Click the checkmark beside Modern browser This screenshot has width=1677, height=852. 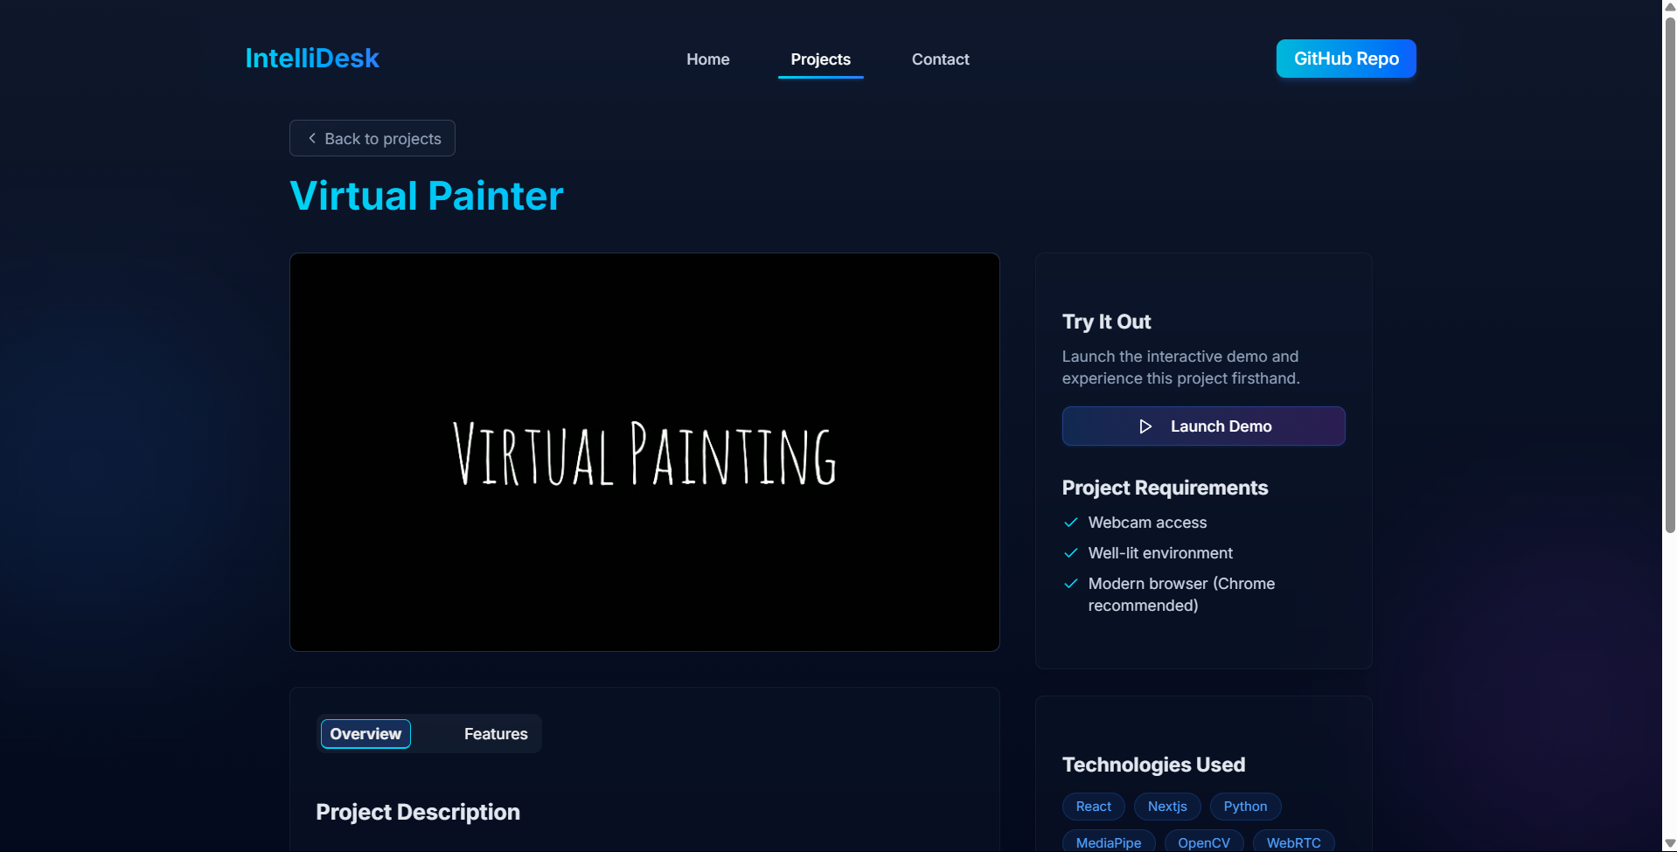(x=1070, y=584)
